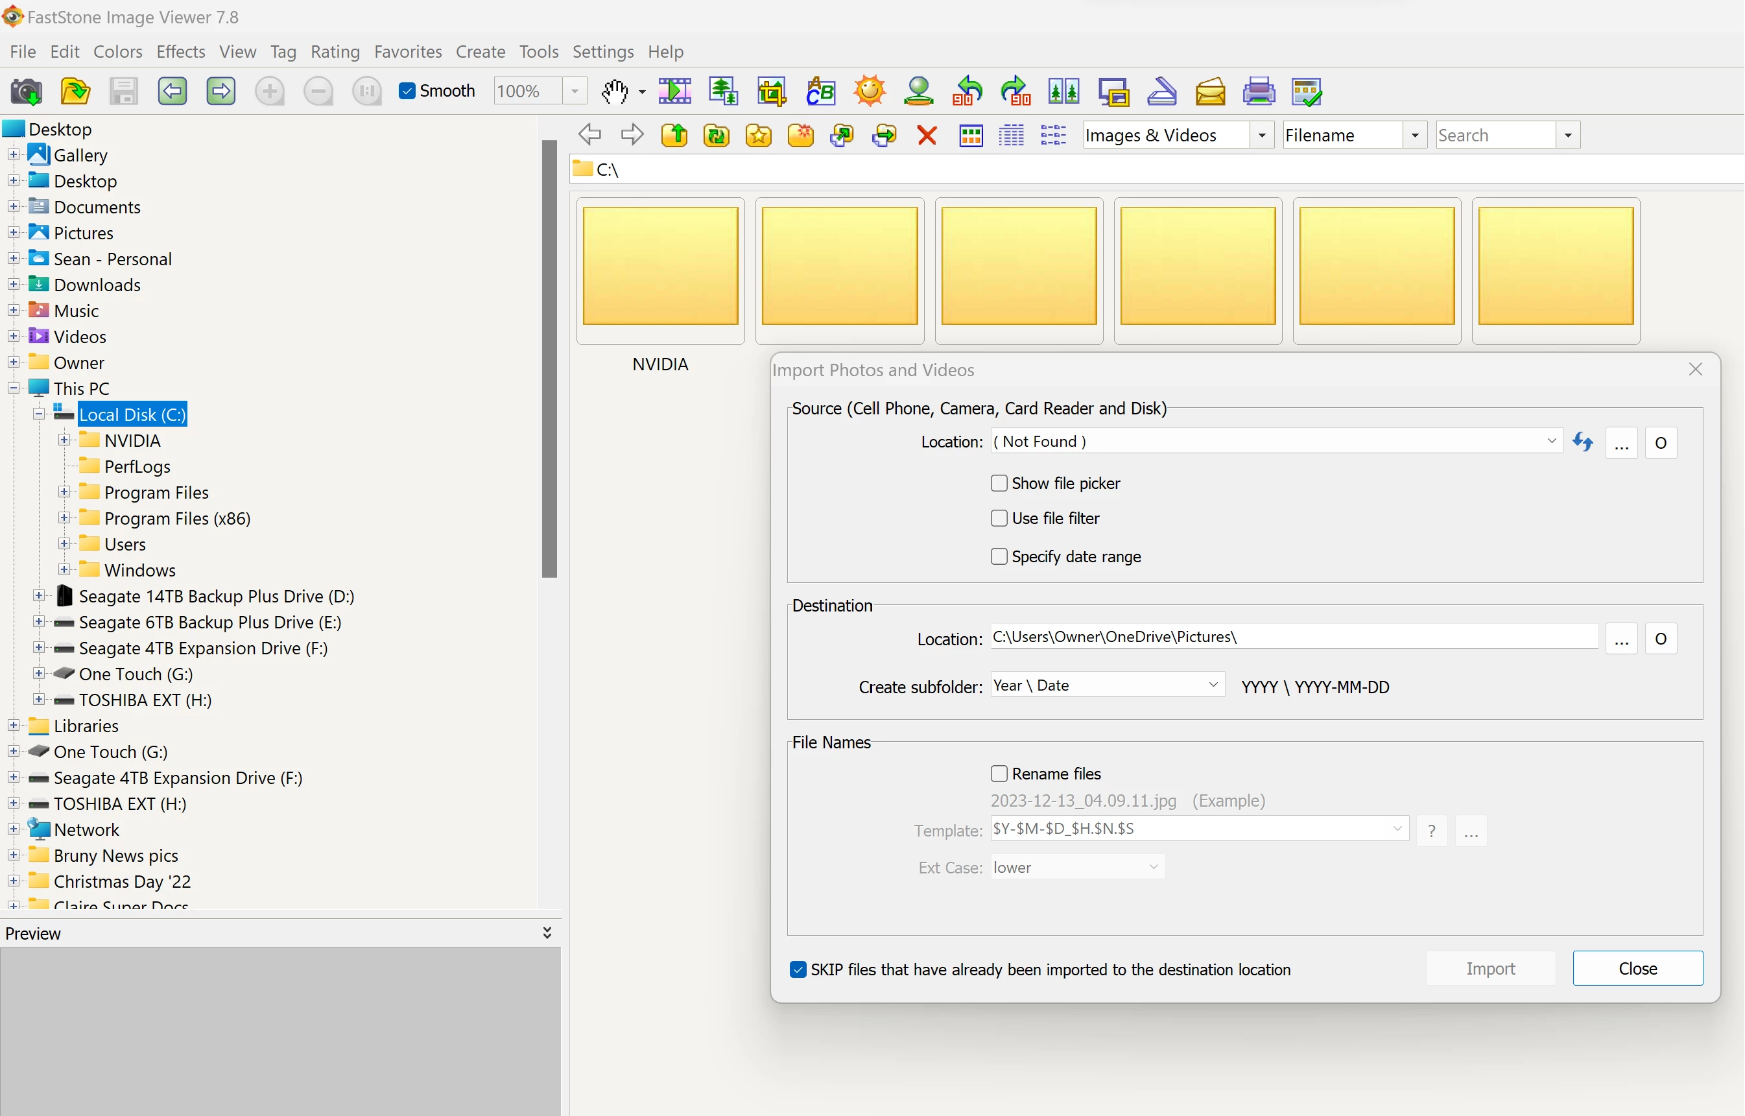Expand the Program Files folder tree node

click(x=64, y=492)
